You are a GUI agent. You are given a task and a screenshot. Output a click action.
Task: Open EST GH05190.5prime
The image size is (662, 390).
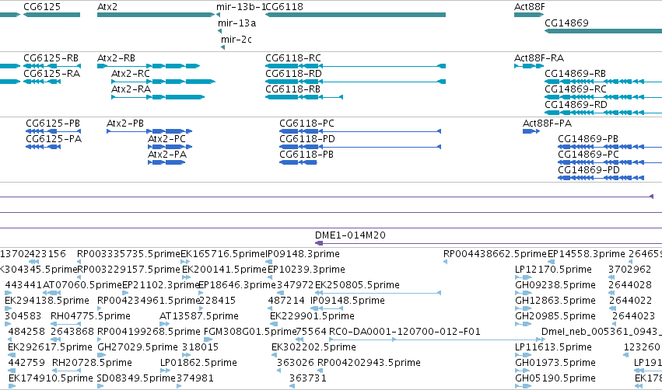tap(555, 378)
